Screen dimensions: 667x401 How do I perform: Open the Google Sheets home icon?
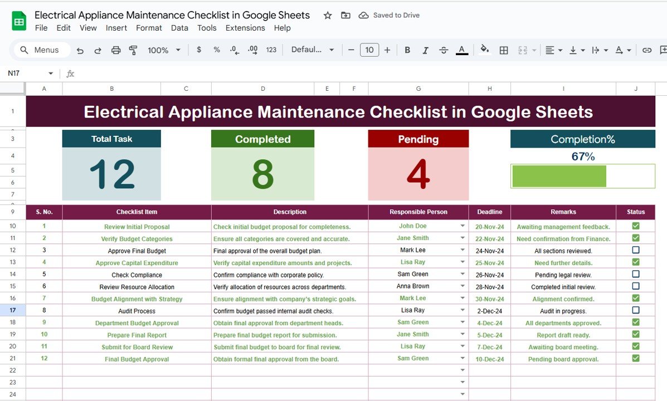pos(19,21)
